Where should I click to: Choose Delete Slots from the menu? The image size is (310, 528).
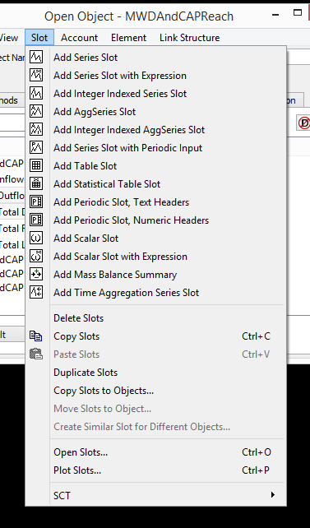click(79, 318)
